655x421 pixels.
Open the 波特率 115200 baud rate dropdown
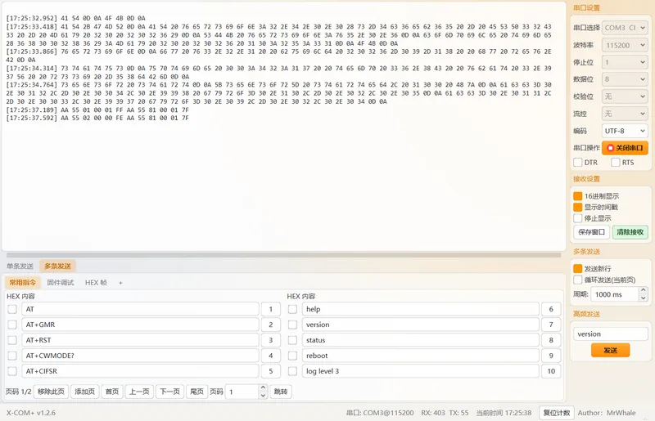625,45
